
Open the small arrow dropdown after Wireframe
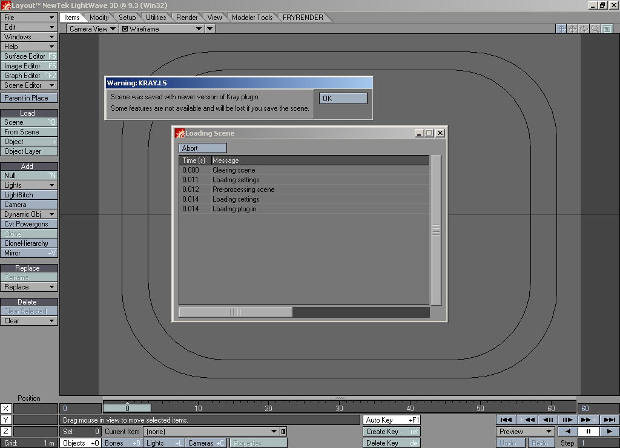tap(210, 29)
